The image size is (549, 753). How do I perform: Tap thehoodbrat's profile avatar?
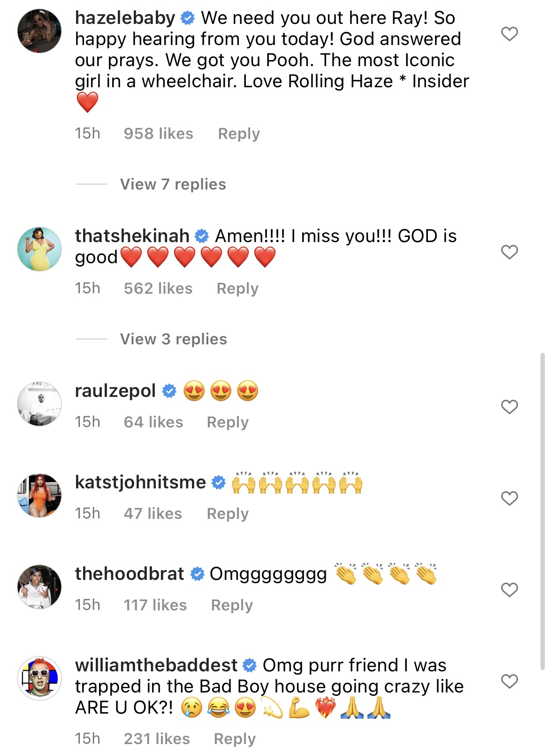(x=39, y=587)
